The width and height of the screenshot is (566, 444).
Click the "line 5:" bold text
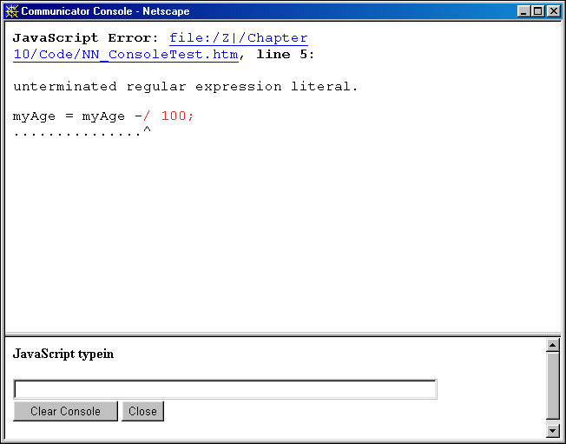(x=286, y=55)
